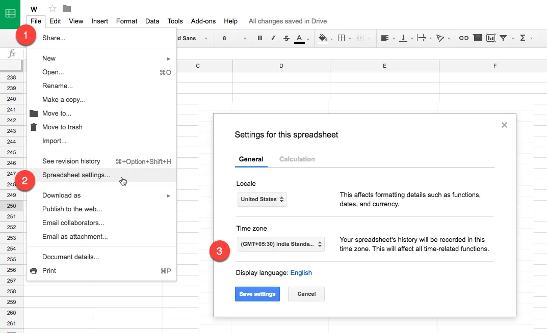The width and height of the screenshot is (547, 333).
Task: Open the fill color picker
Action: pos(323,38)
